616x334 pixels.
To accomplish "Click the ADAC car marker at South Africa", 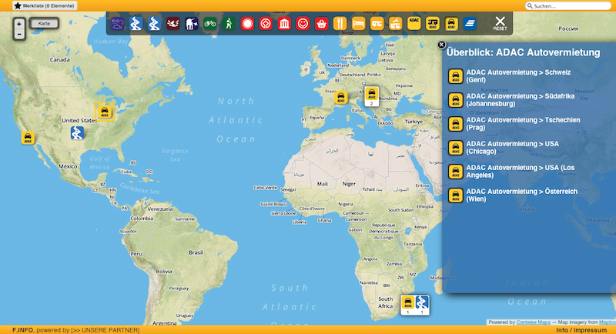I will [x=408, y=302].
